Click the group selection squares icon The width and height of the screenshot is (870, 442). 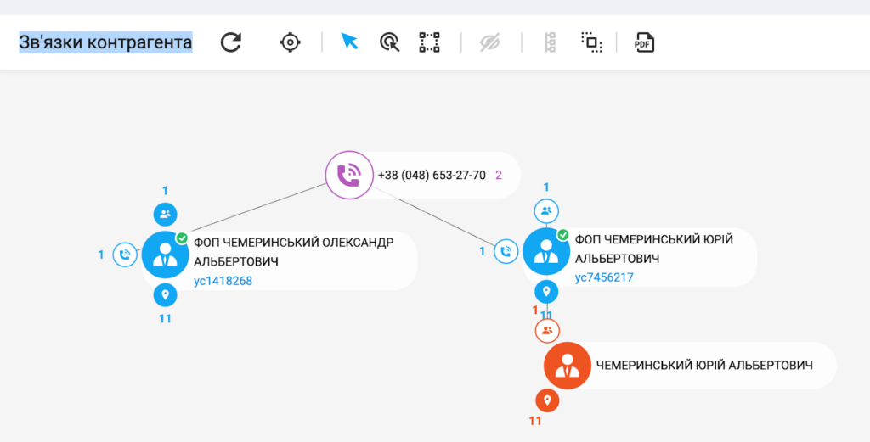591,42
